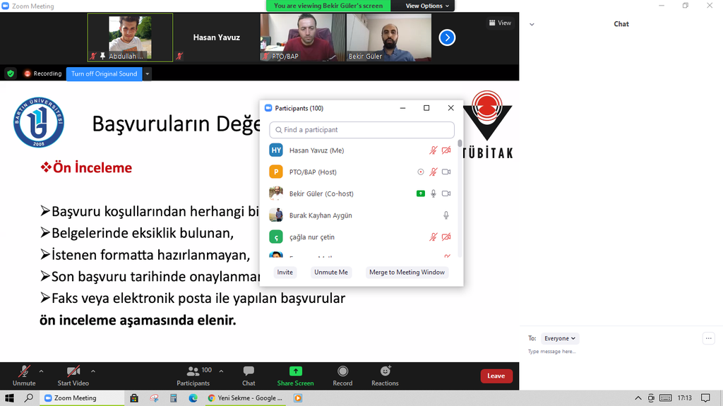Viewport: 723px width, 406px height.
Task: Click the View layout button
Action: (501, 23)
